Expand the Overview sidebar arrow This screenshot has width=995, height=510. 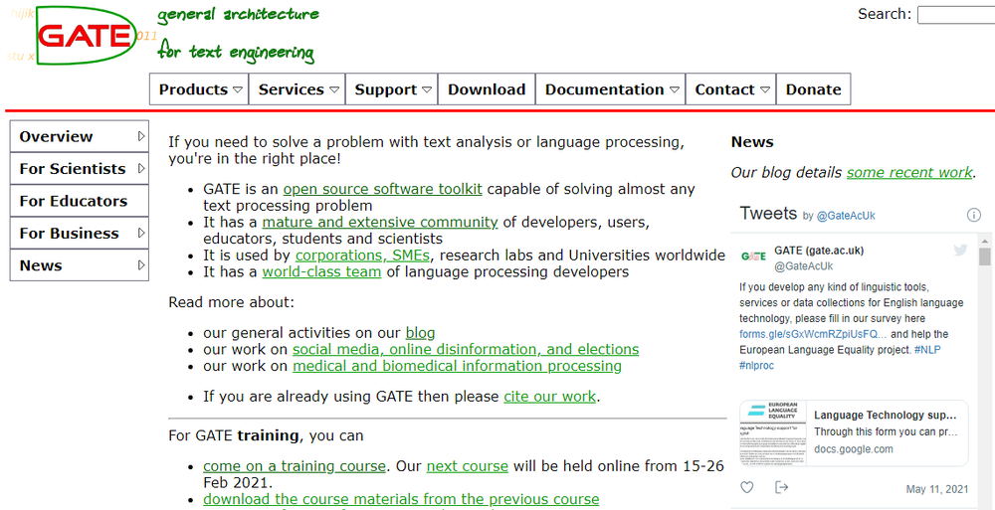point(141,136)
